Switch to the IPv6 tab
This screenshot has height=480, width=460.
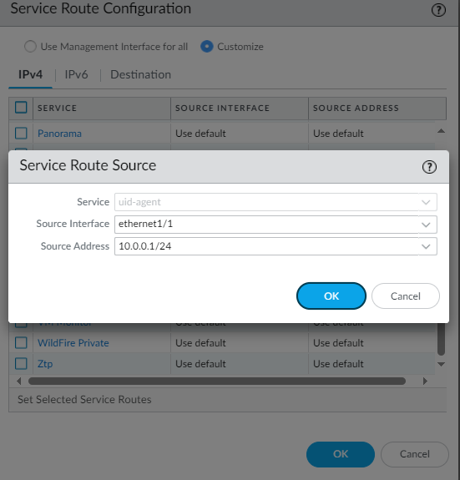point(76,74)
